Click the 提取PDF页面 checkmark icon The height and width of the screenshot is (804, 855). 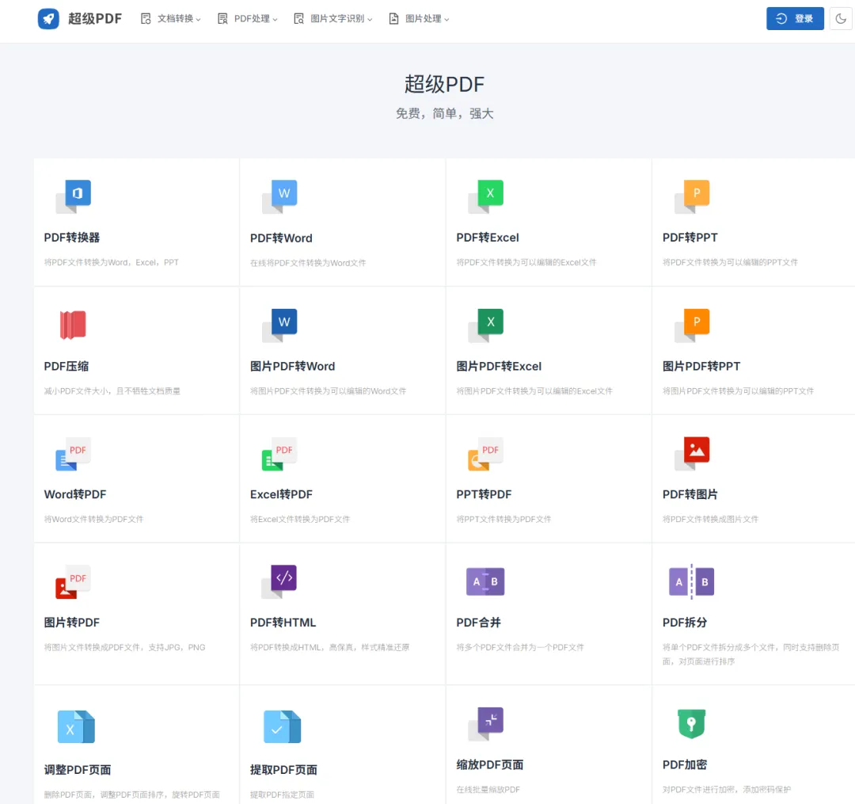[283, 726]
